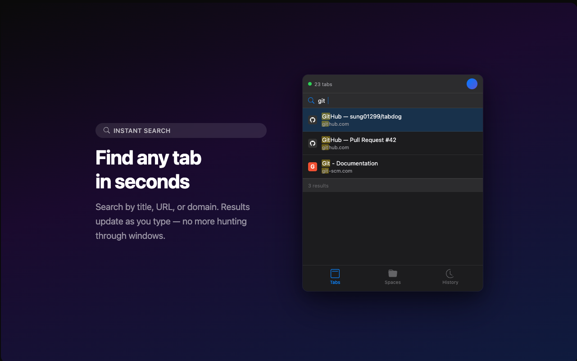This screenshot has width=577, height=361.
Task: Open History using the clock icon
Action: [x=450, y=274]
